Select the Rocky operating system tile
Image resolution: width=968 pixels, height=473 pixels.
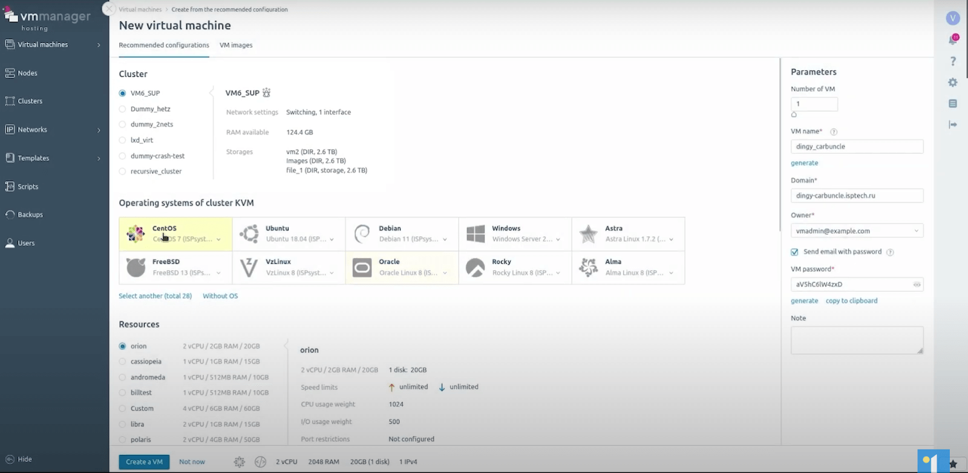[x=515, y=268]
